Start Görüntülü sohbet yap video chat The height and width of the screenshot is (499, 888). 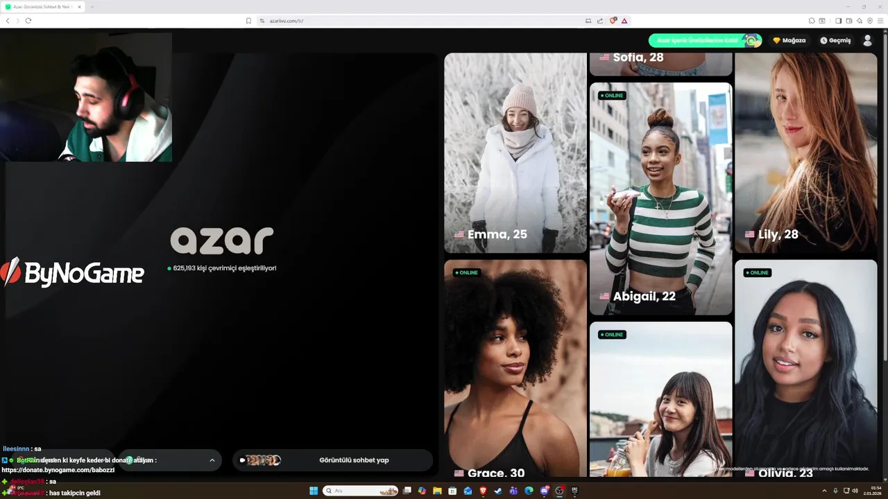332,460
